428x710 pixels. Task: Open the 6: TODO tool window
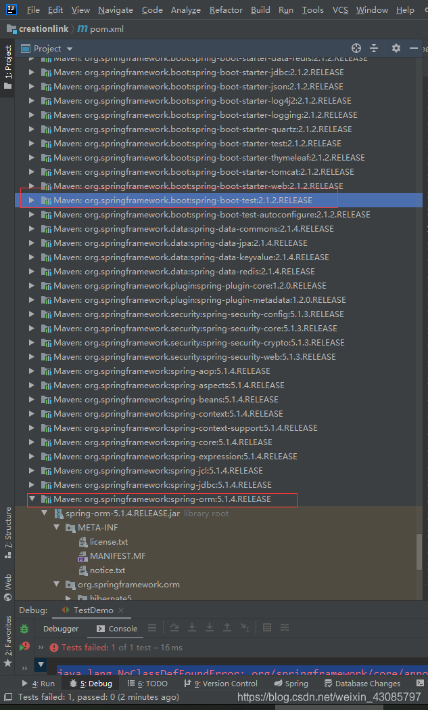147,684
